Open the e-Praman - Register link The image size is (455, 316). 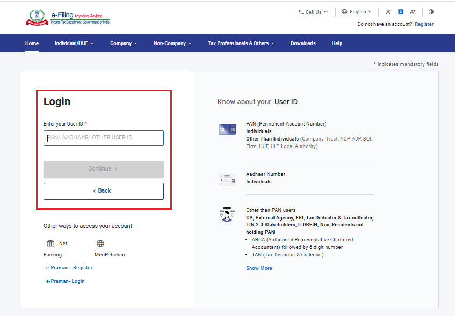[x=69, y=268]
